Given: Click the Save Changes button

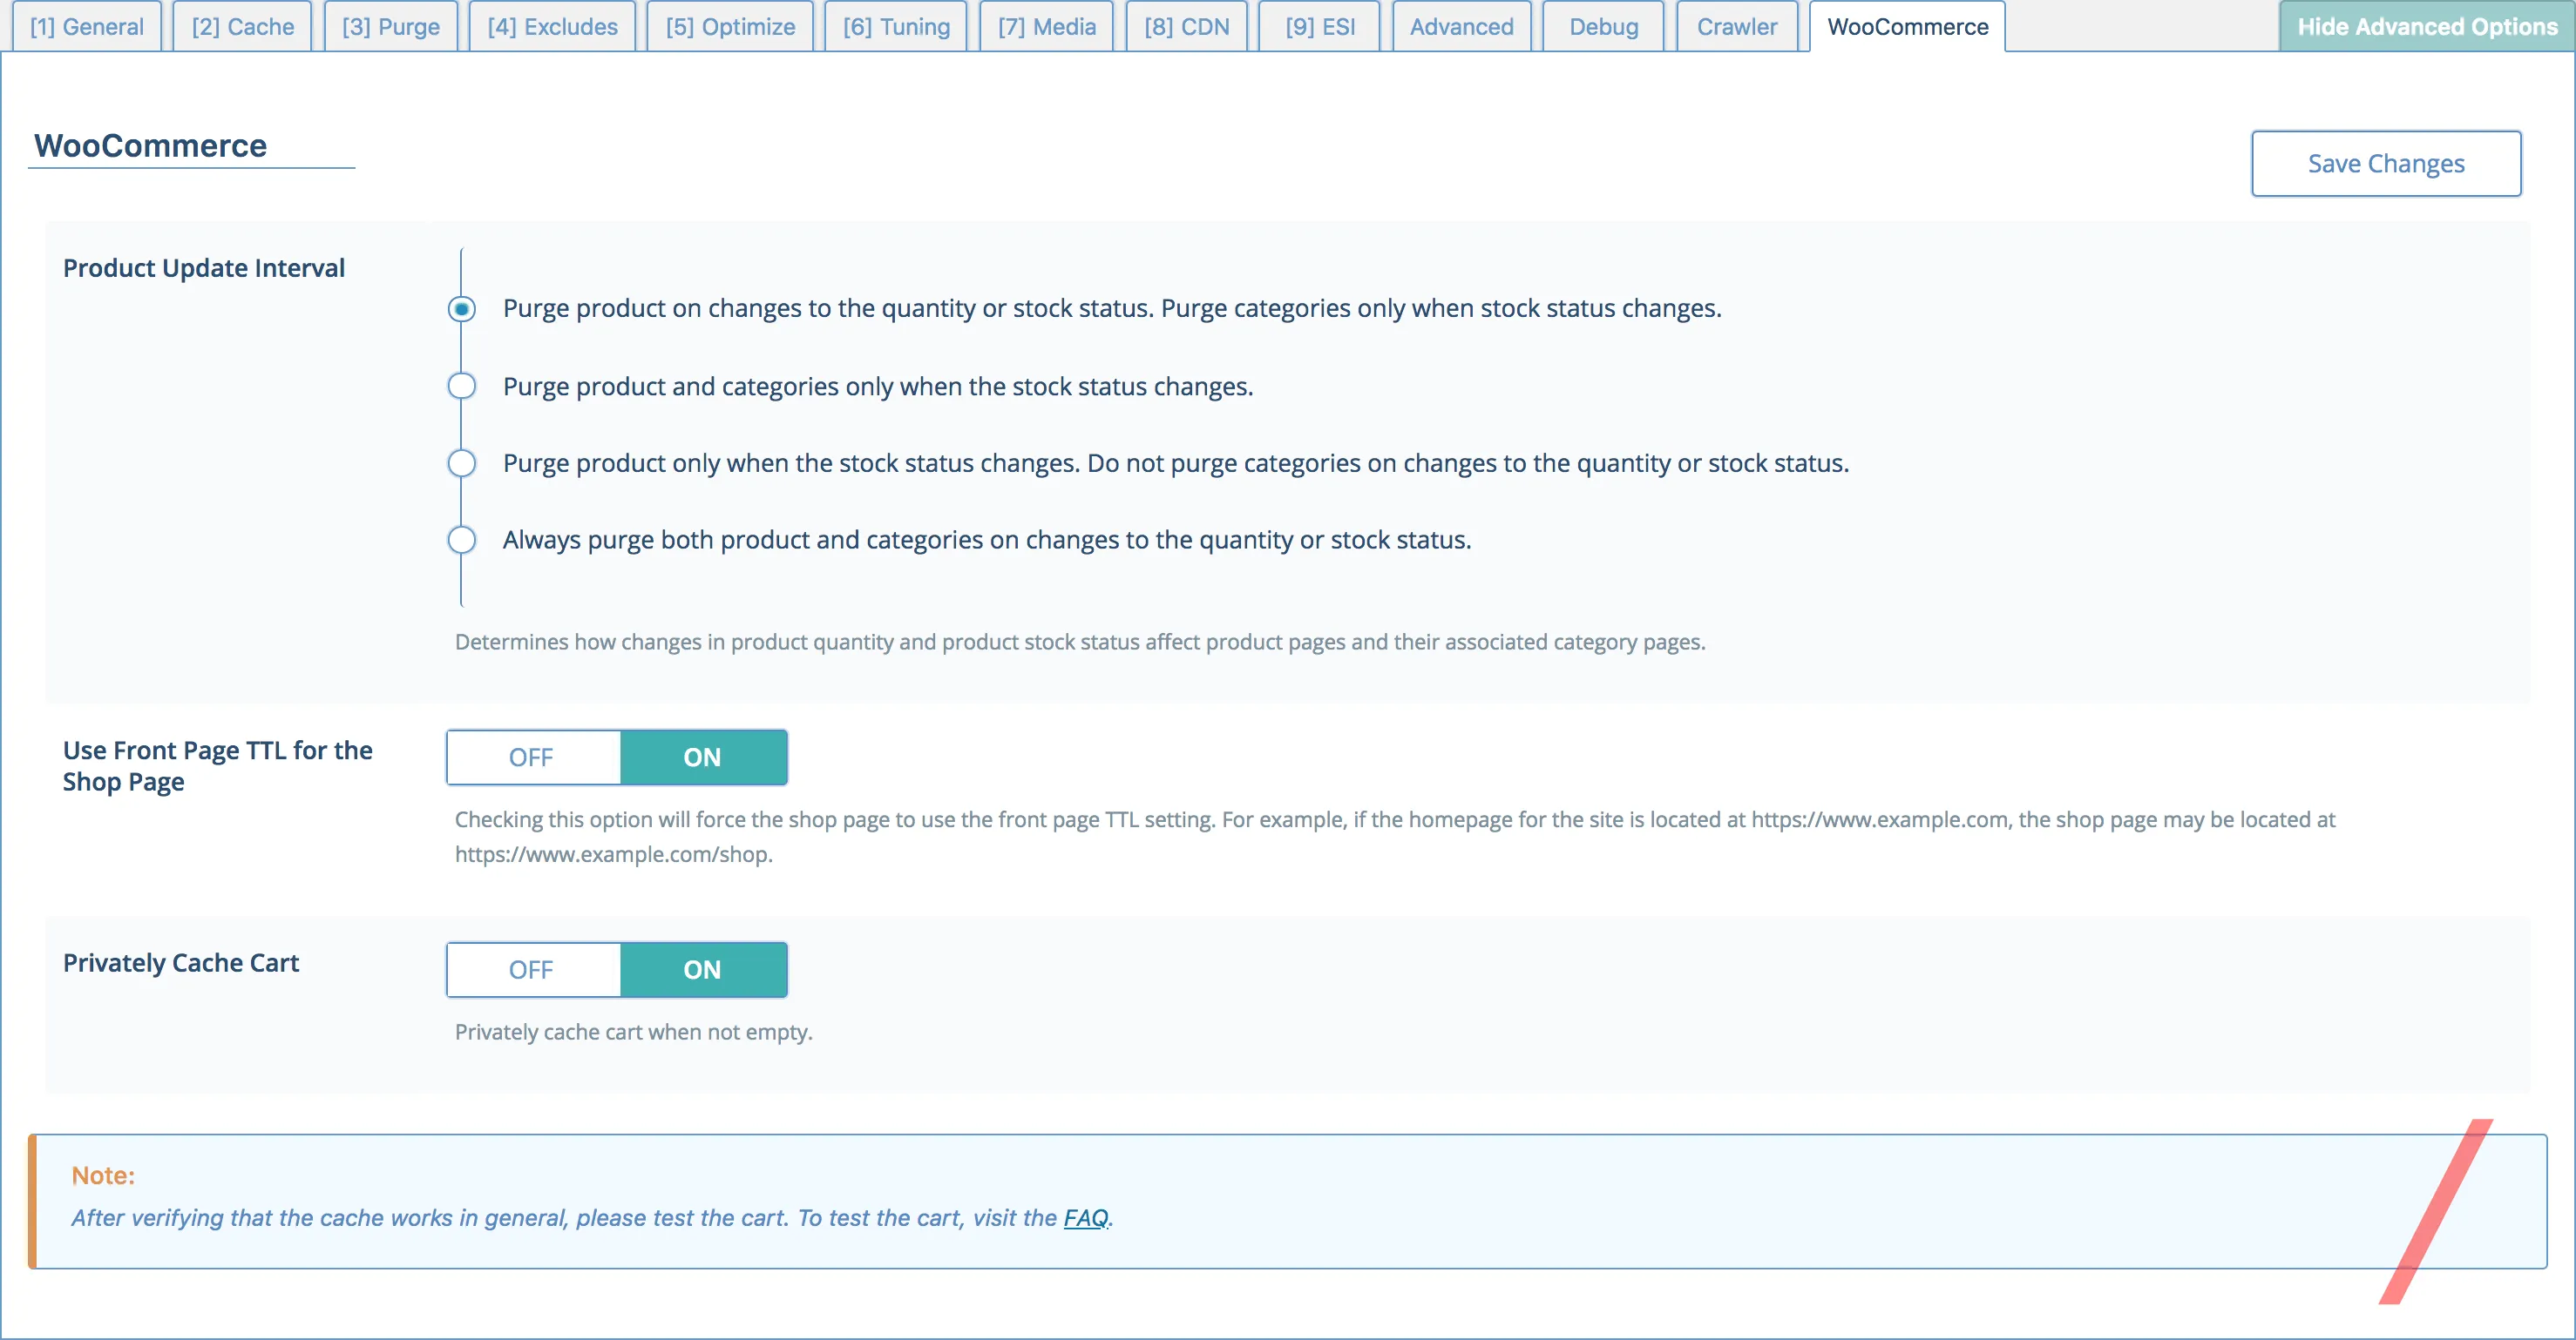Looking at the screenshot, I should coord(2386,163).
